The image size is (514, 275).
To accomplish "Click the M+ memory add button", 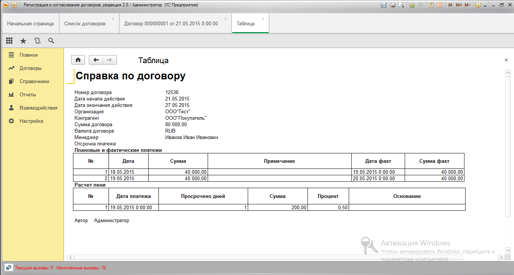I will click(459, 5).
